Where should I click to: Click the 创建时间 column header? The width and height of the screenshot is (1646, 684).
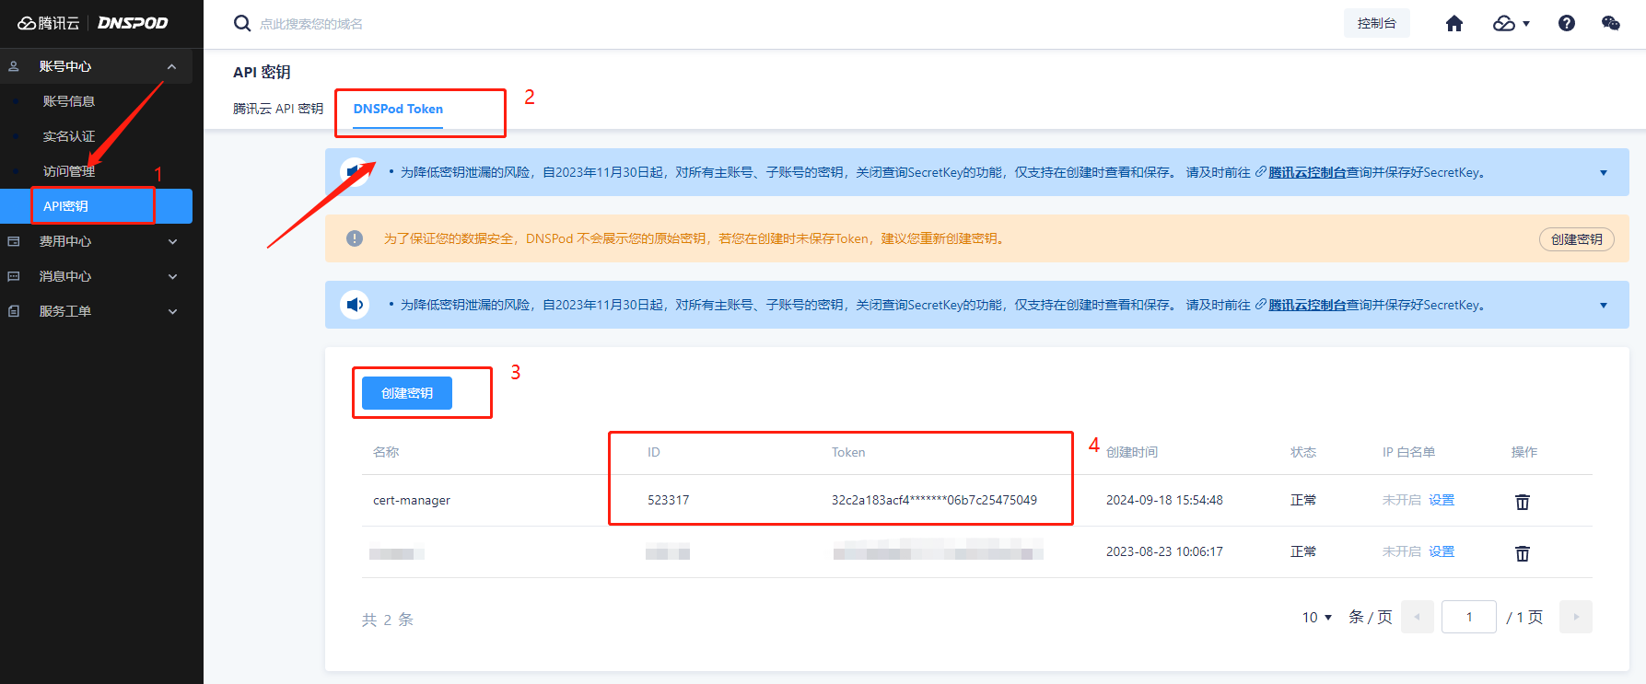pos(1132,452)
